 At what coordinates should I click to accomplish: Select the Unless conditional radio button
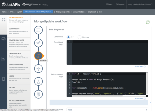(79, 37)
